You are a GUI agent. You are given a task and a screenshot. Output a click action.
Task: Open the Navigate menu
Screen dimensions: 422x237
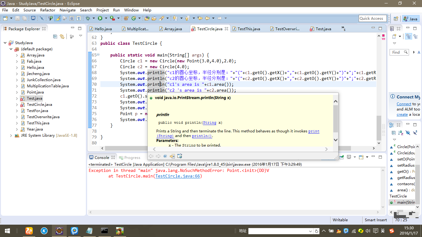tap(68, 10)
